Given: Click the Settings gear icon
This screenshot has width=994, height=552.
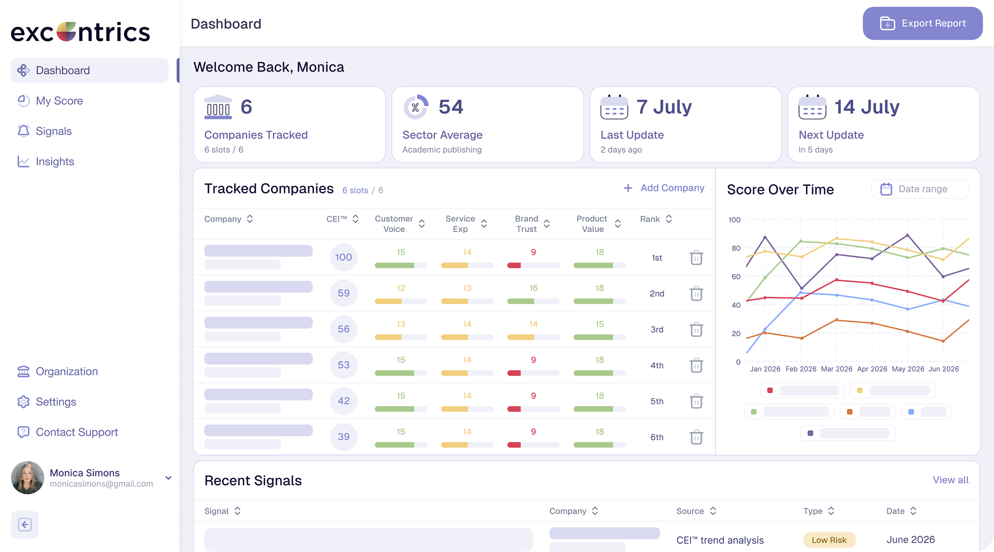Looking at the screenshot, I should (23, 402).
